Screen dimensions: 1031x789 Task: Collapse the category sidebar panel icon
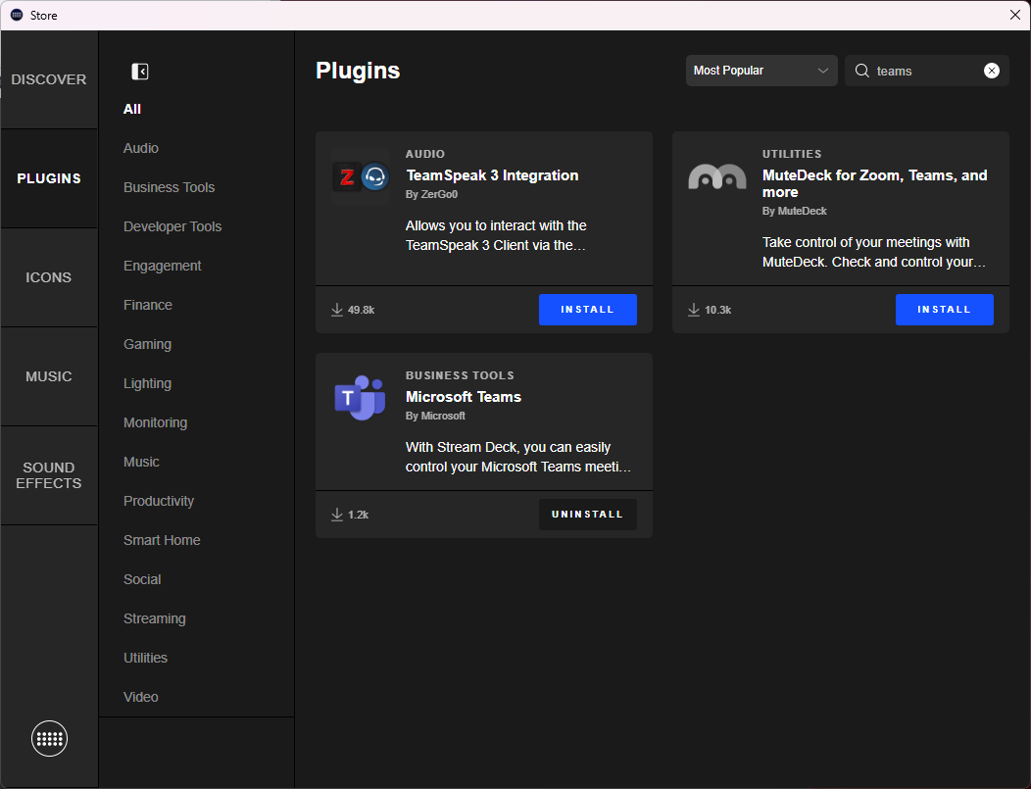(140, 71)
